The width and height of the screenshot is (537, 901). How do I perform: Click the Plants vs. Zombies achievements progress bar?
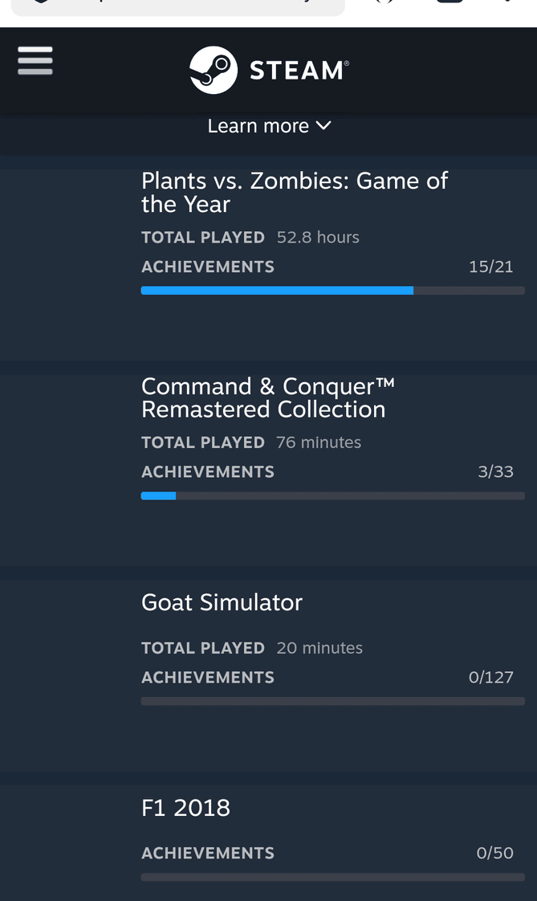point(332,290)
